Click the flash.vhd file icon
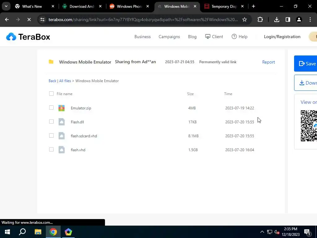The image size is (317, 238). point(62,150)
